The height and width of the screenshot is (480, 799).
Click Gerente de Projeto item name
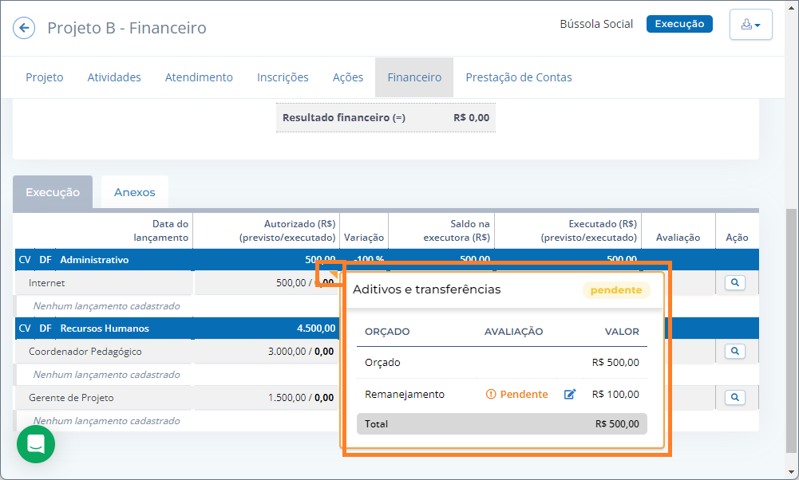coord(71,398)
